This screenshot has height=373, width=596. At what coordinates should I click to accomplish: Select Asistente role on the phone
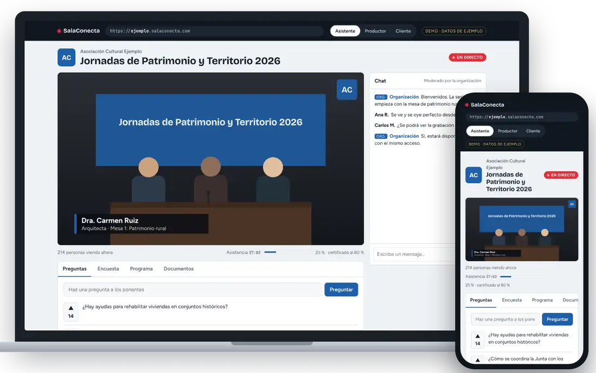(480, 131)
